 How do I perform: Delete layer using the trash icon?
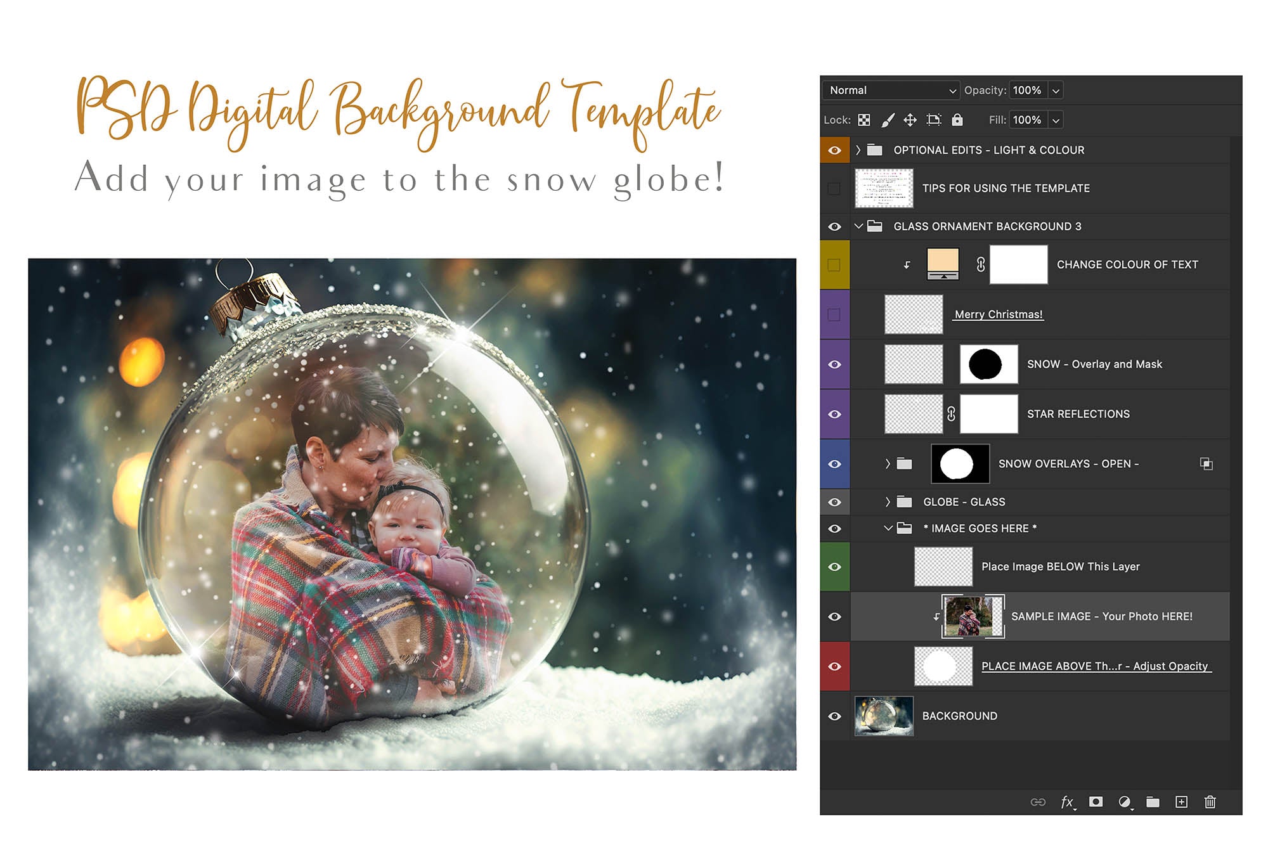(x=1209, y=801)
